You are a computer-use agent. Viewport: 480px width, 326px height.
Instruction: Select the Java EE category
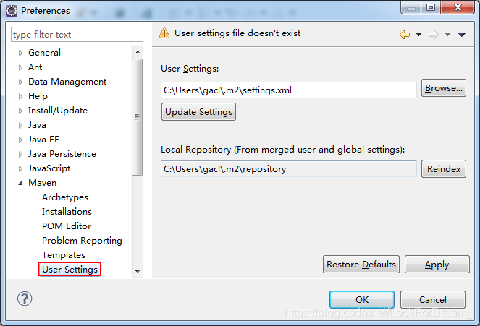pos(43,140)
